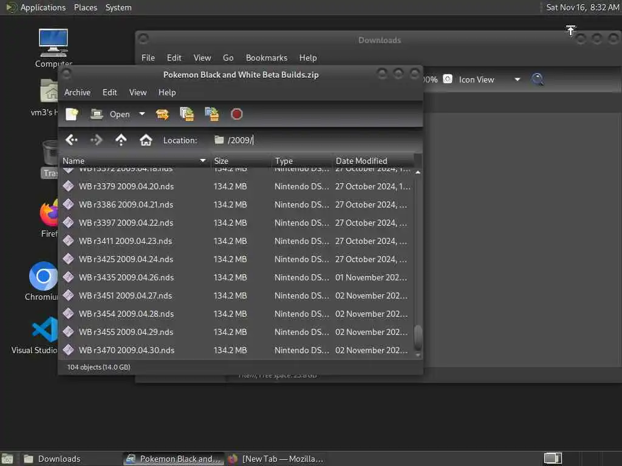Select file WB r3470 2009.04.30.nds

tap(236, 350)
